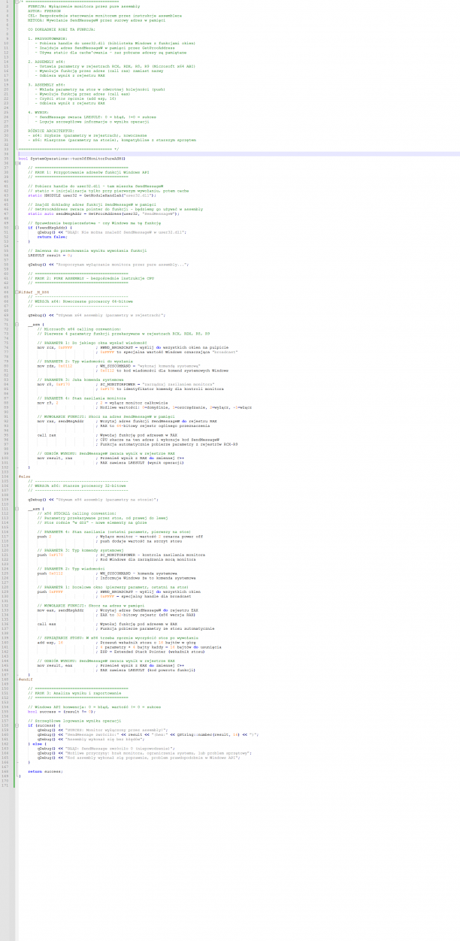Collapse the 'if (success)' block fold
Image resolution: width=460 pixels, height=941 pixels.
[16, 726]
